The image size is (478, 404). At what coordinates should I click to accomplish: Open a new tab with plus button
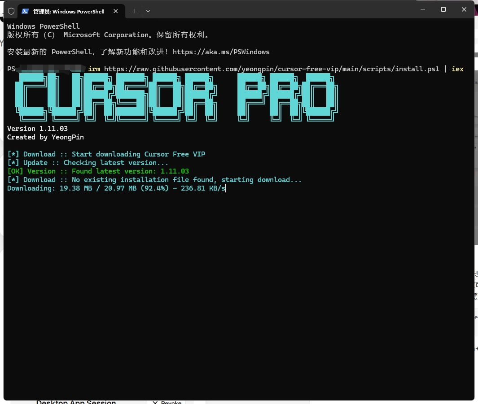pos(135,11)
